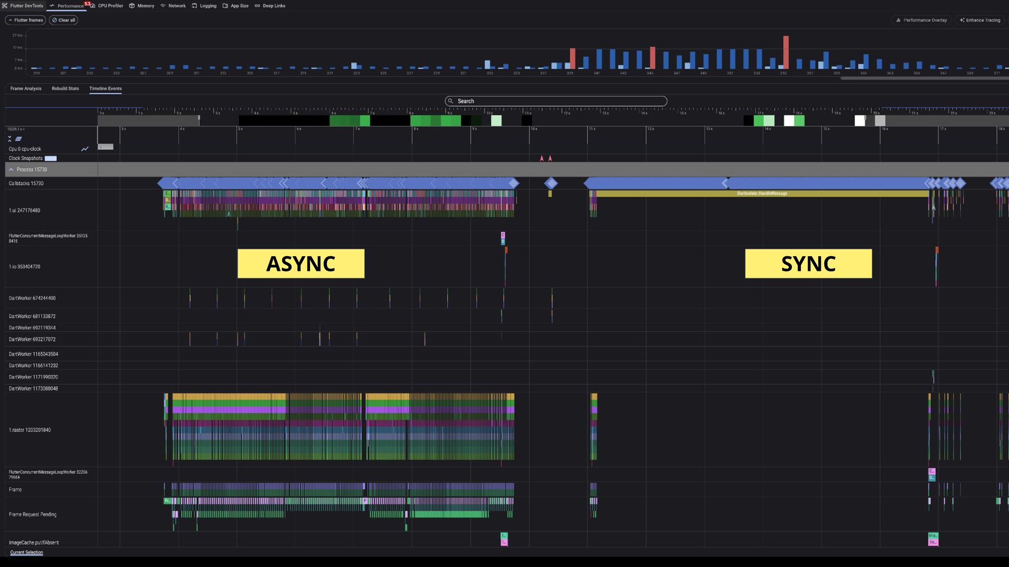Click into the timeline Search field
The height and width of the screenshot is (567, 1009).
coord(557,101)
